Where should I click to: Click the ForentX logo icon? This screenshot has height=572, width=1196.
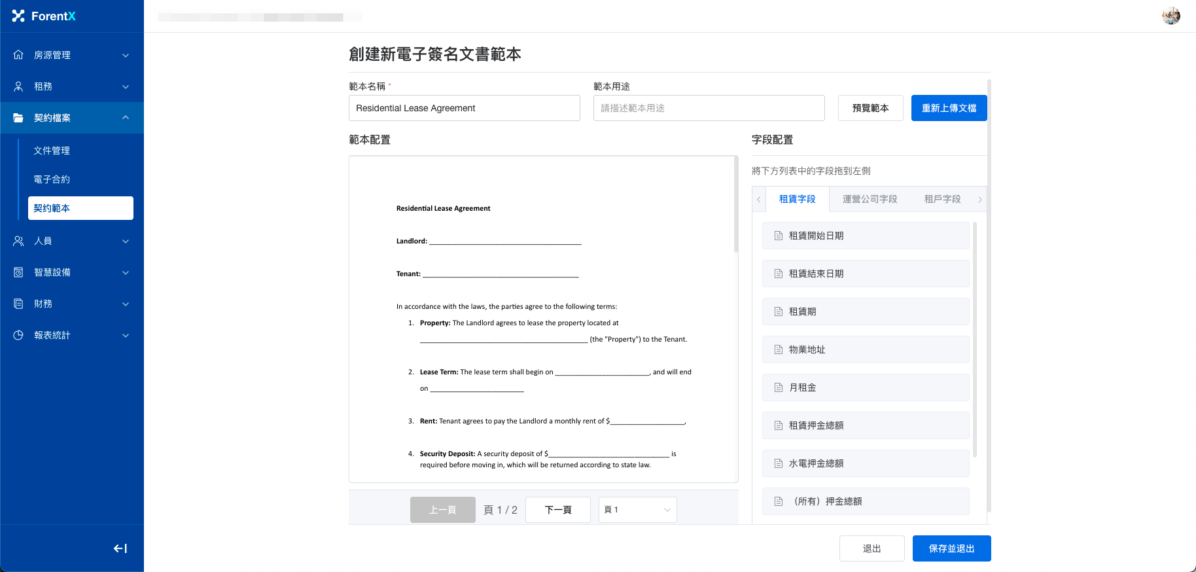point(18,16)
